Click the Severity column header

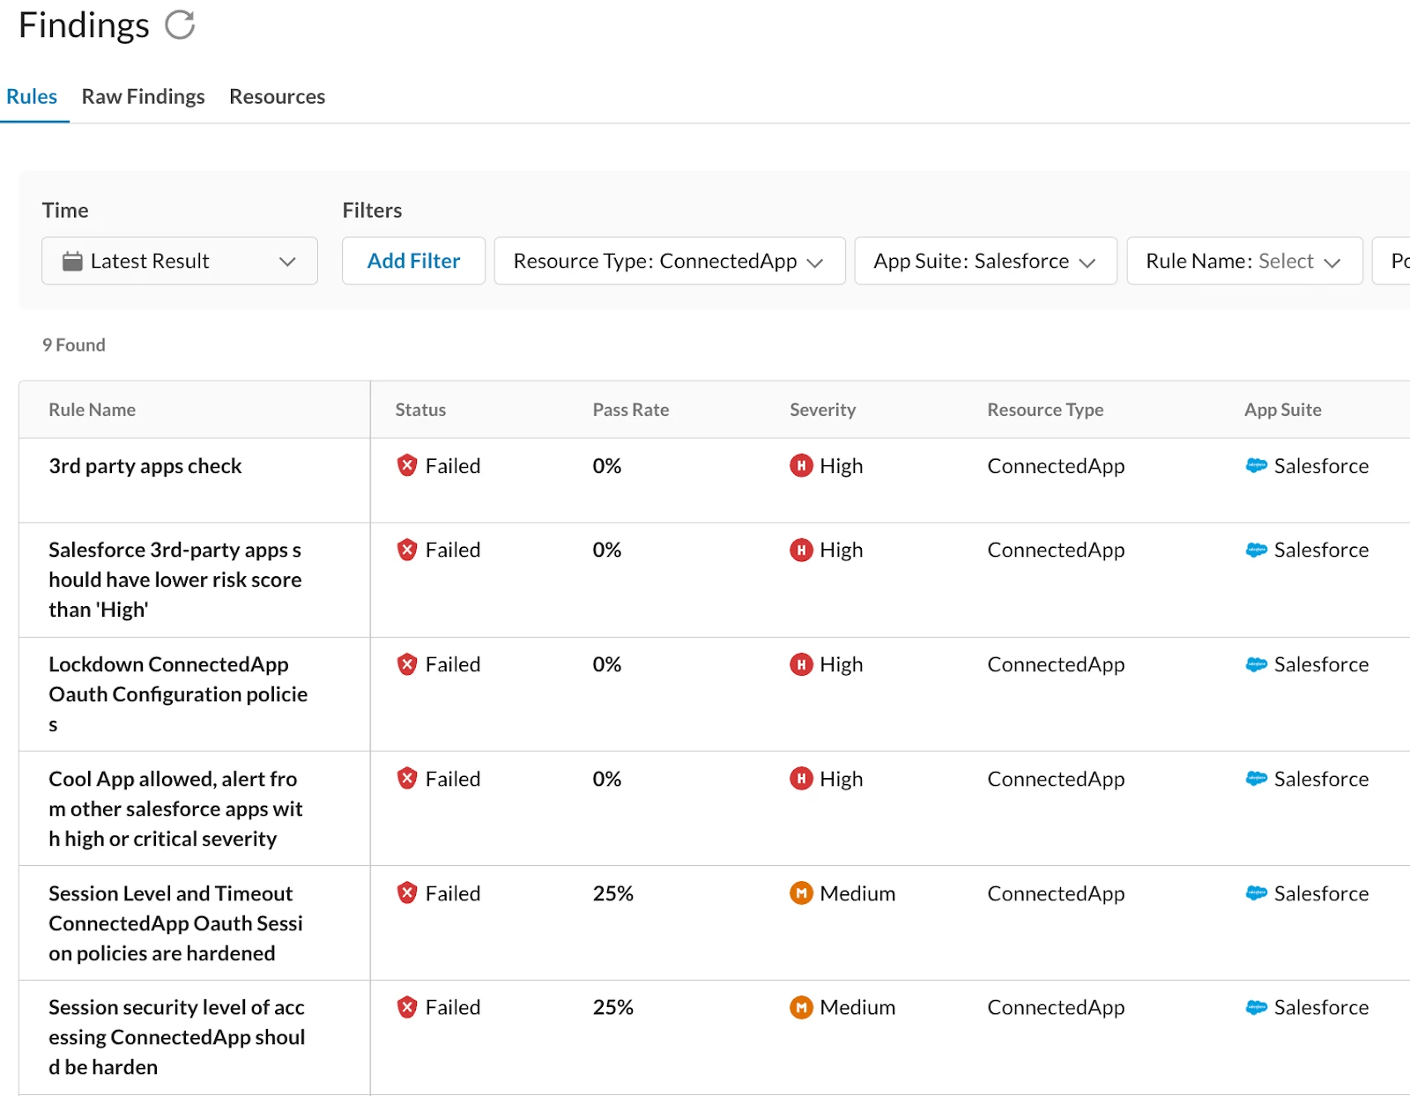(822, 410)
